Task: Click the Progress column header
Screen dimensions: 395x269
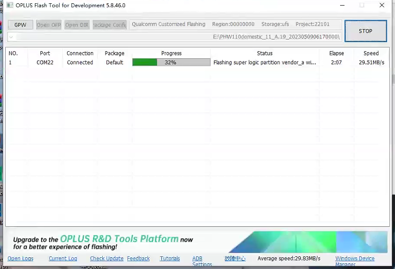Action: tap(171, 53)
